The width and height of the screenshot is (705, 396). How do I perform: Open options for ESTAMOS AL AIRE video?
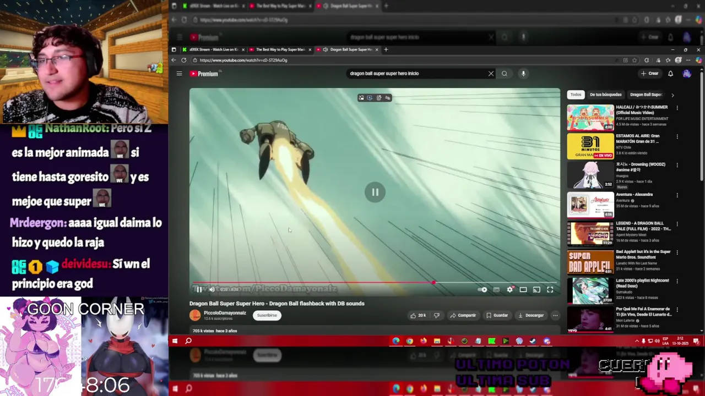[x=677, y=137]
